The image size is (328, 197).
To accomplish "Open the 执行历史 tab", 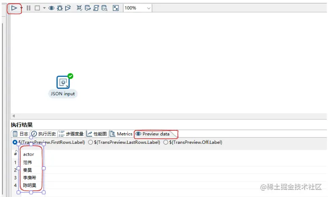I will [44, 134].
